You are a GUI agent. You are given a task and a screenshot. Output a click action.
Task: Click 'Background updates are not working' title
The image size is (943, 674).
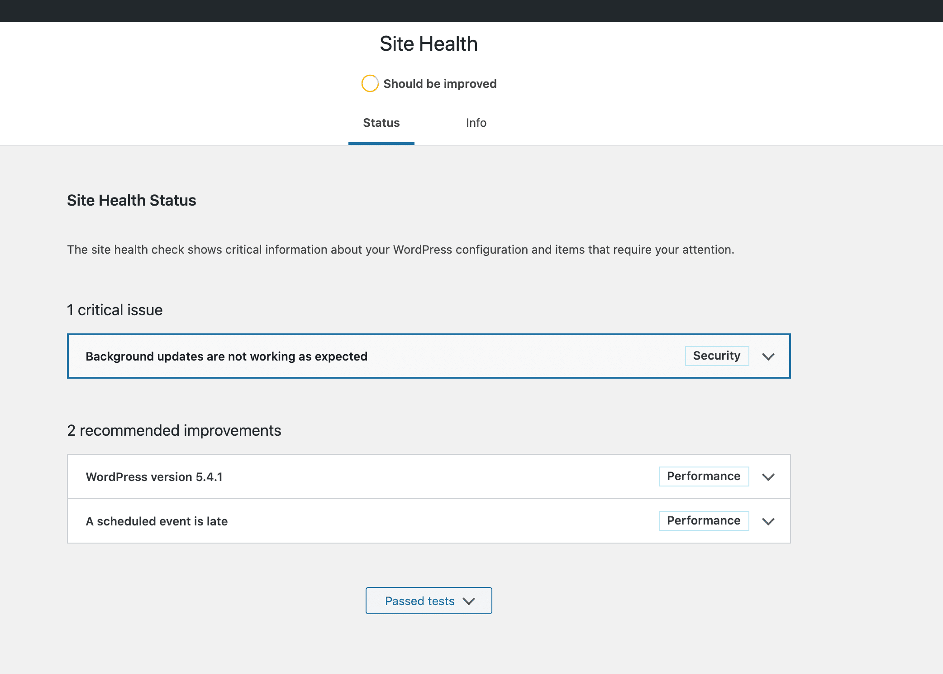pyautogui.click(x=226, y=356)
